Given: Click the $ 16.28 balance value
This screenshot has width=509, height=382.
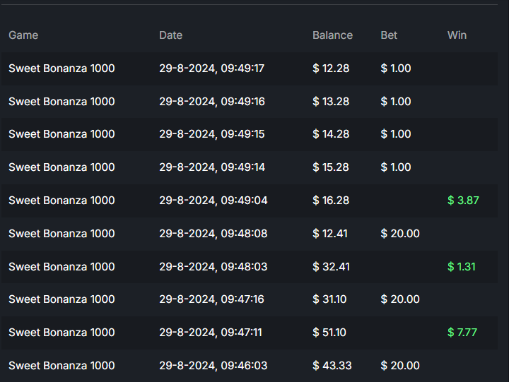Looking at the screenshot, I should coord(331,201).
